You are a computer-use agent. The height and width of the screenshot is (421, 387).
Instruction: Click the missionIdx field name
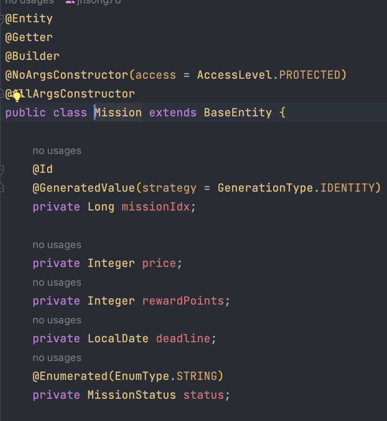tap(156, 207)
